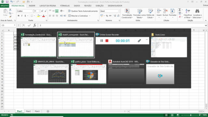Switch to the INSERIR tab
The image size is (208, 117).
click(x=32, y=6)
